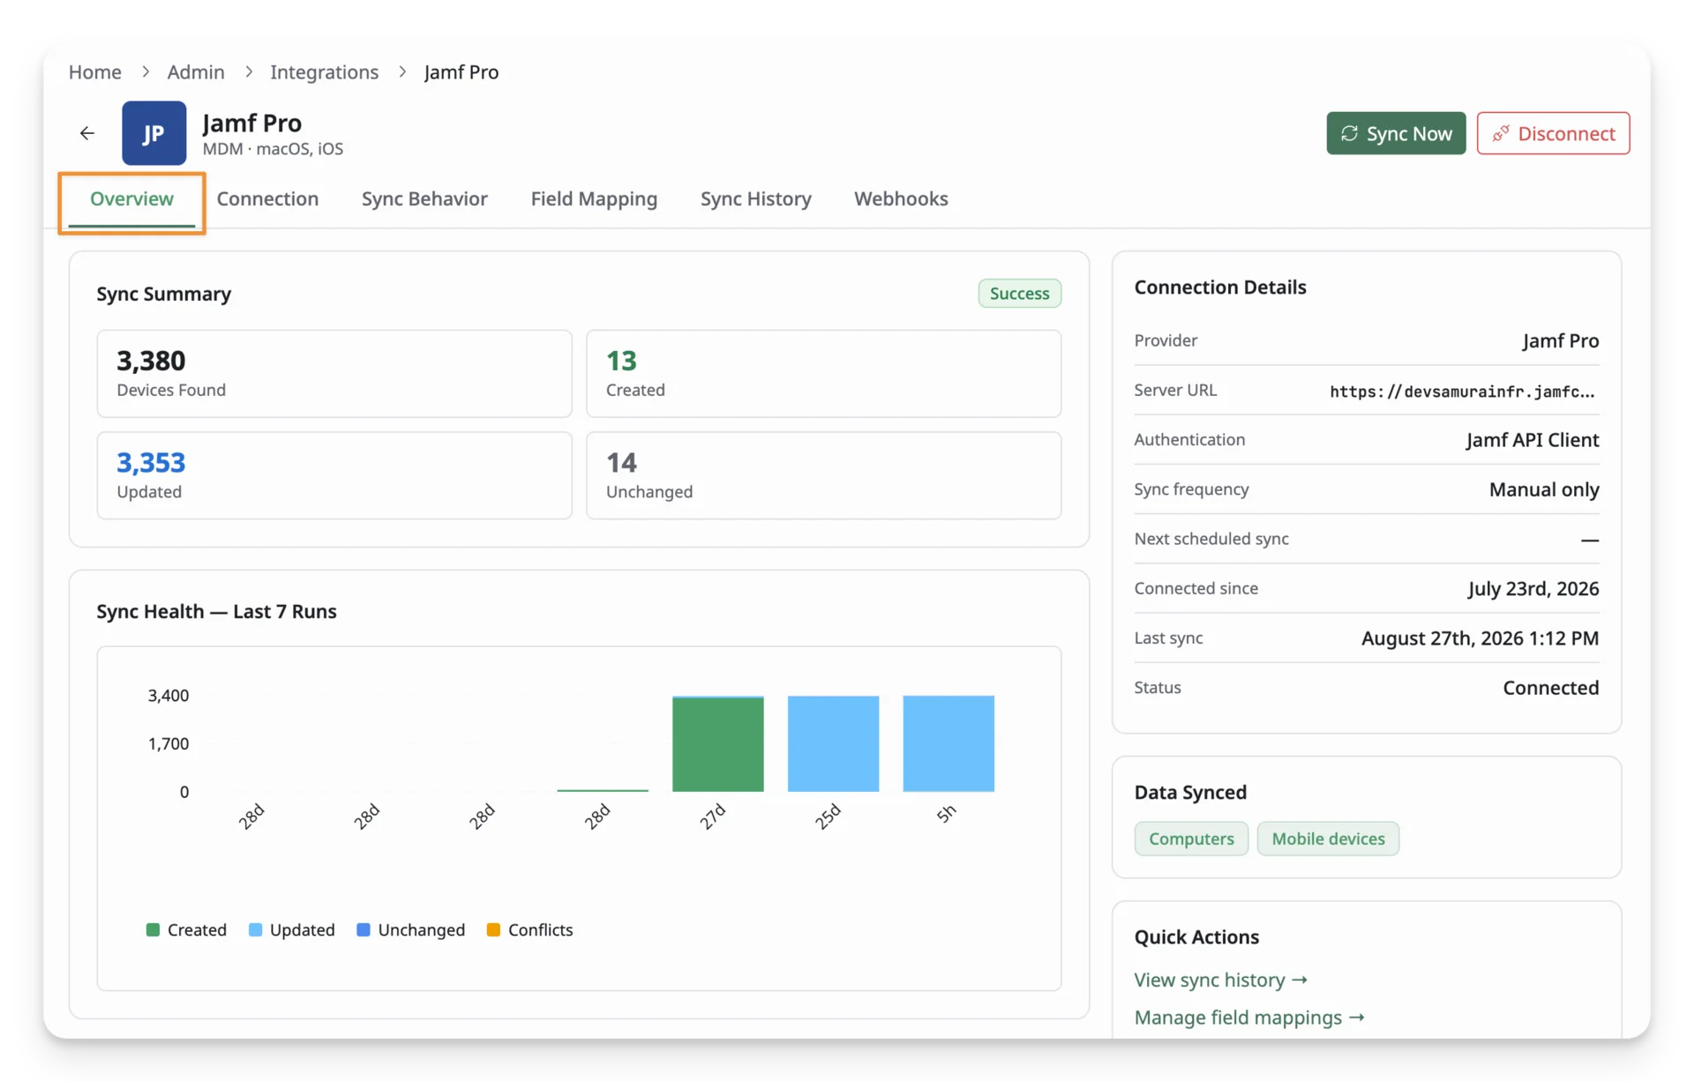Screen dimensions: 1694x1082
Task: Click the Computers data tag
Action: [1191, 839]
